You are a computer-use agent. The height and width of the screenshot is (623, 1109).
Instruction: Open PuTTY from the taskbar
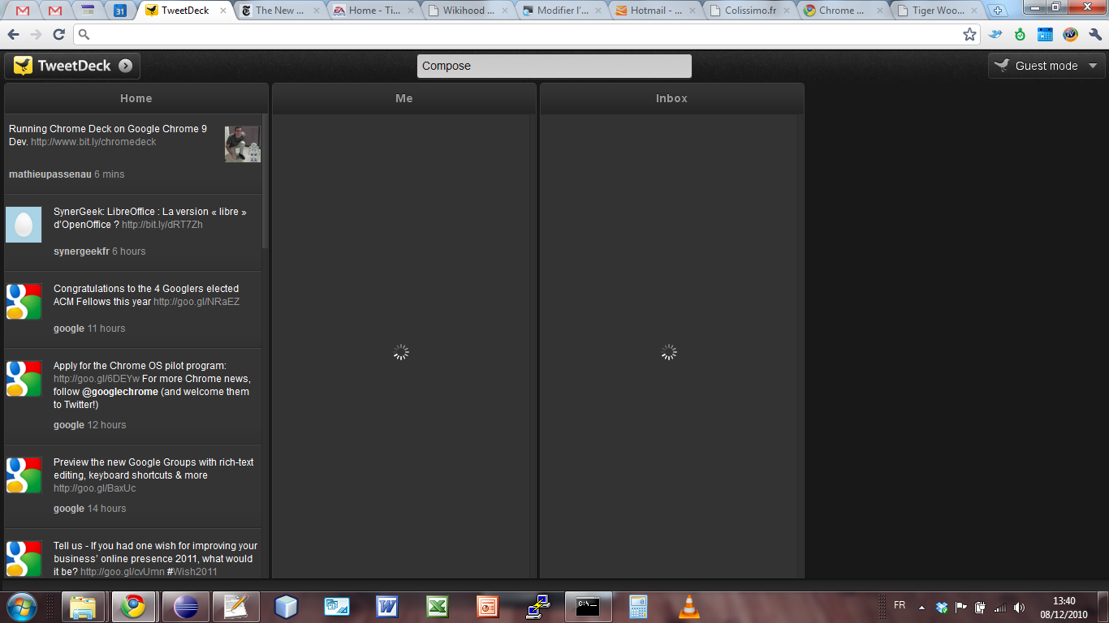click(538, 607)
